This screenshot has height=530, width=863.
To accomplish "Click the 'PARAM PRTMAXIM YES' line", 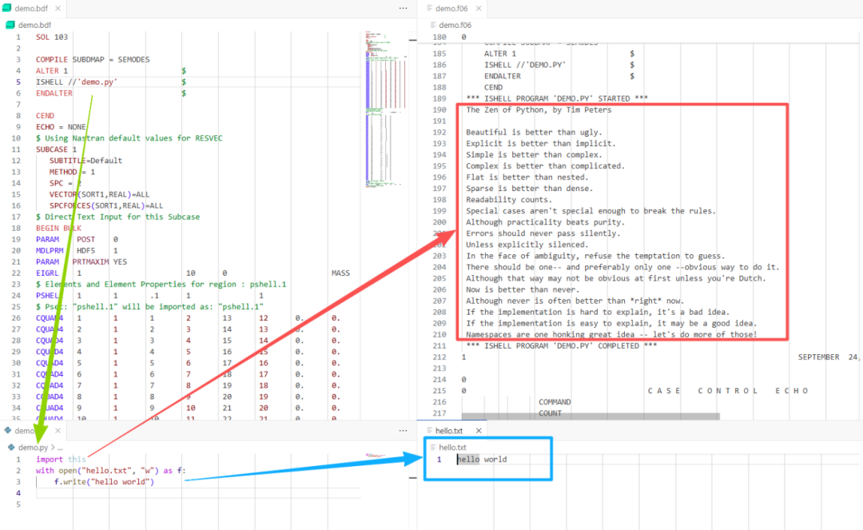I will click(82, 261).
